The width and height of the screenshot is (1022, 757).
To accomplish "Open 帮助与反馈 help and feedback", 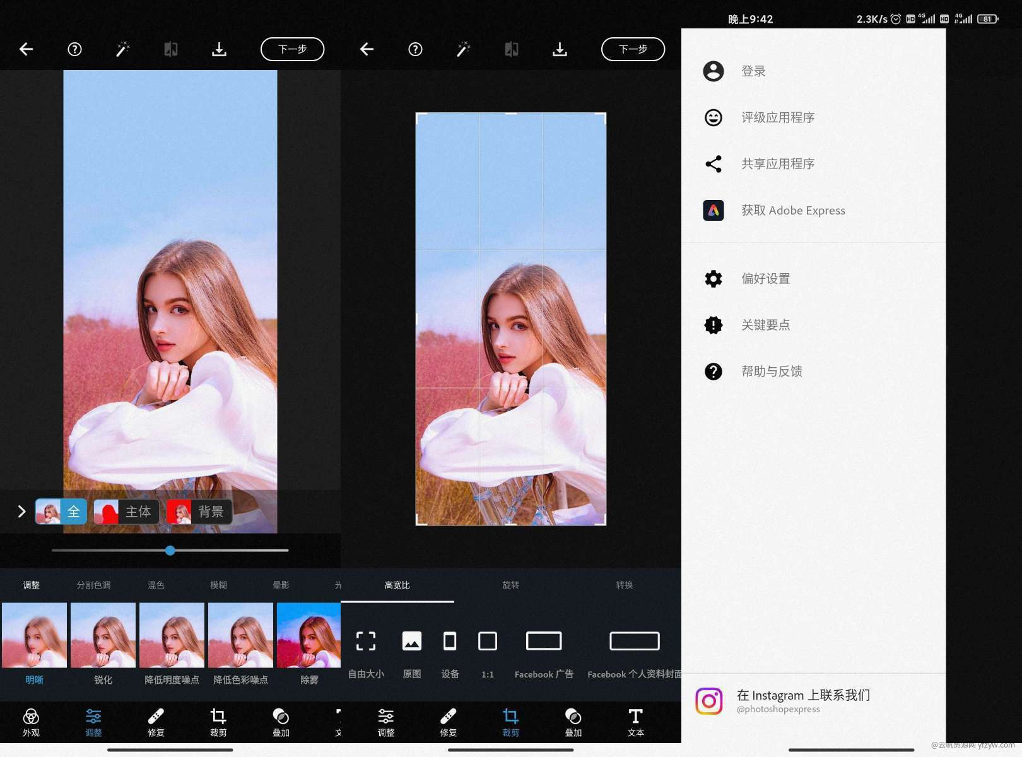I will pos(772,372).
